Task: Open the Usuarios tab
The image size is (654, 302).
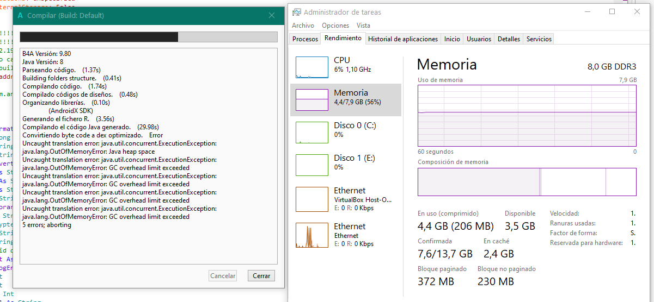Action: (479, 39)
